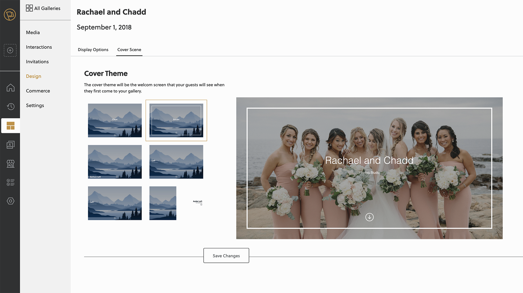523x293 pixels.
Task: Open the hexagon settings icon in the sidebar
Action: 10,201
